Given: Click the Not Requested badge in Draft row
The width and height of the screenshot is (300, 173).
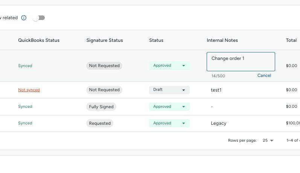Looking at the screenshot, I should (x=104, y=90).
